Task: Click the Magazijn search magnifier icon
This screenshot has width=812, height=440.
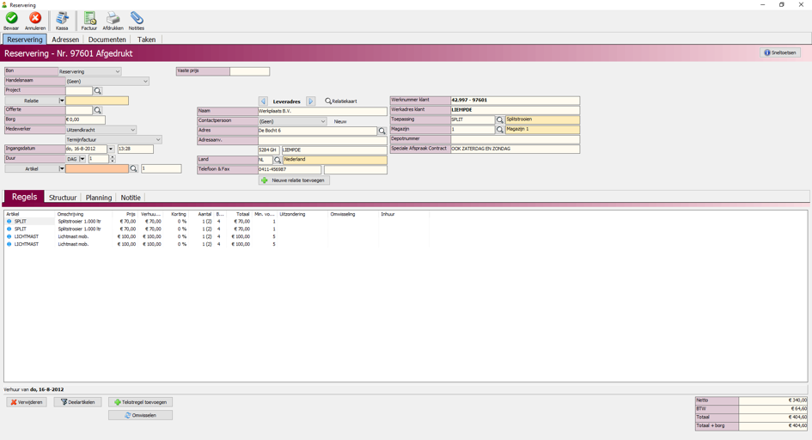Action: pyautogui.click(x=500, y=130)
